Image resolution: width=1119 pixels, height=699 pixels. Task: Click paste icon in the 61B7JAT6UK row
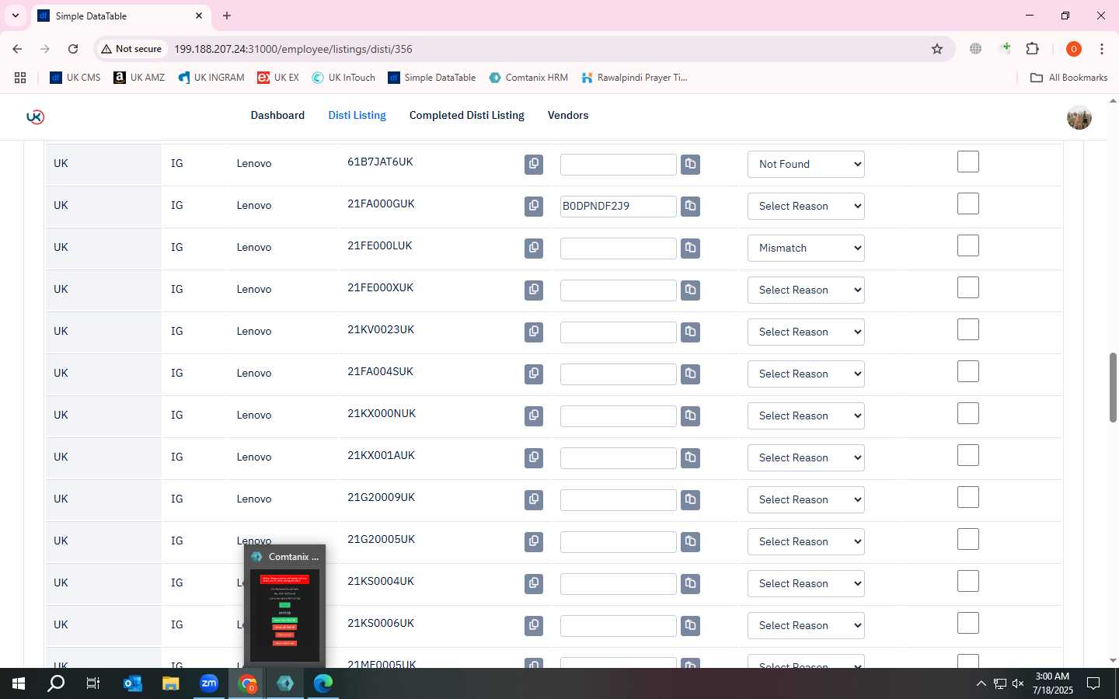tap(690, 164)
